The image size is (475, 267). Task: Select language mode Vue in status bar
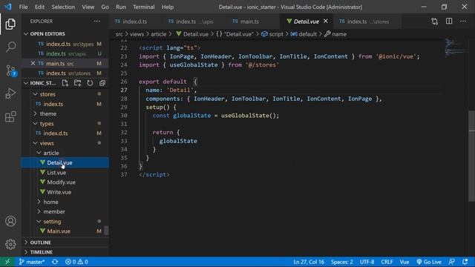[404, 262]
